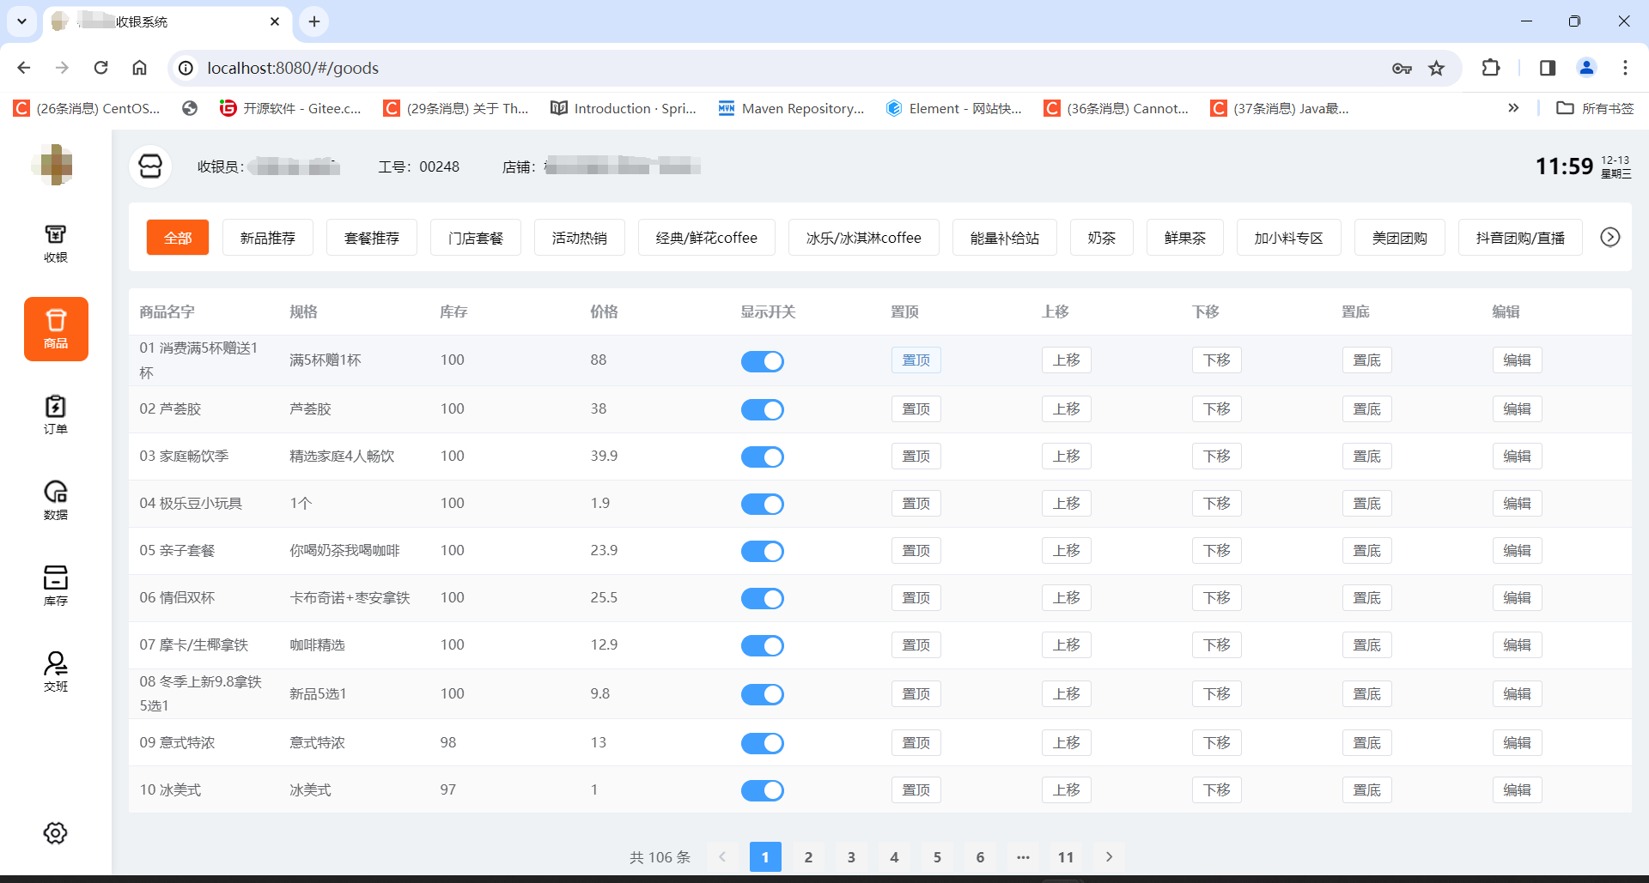This screenshot has width=1649, height=883.
Task: Show more bookmarks with the chevron
Action: click(x=1513, y=108)
